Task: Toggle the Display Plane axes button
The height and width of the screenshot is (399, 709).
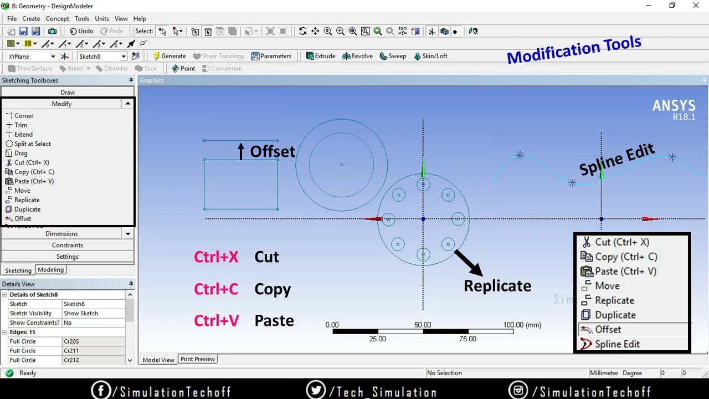Action: click(432, 32)
